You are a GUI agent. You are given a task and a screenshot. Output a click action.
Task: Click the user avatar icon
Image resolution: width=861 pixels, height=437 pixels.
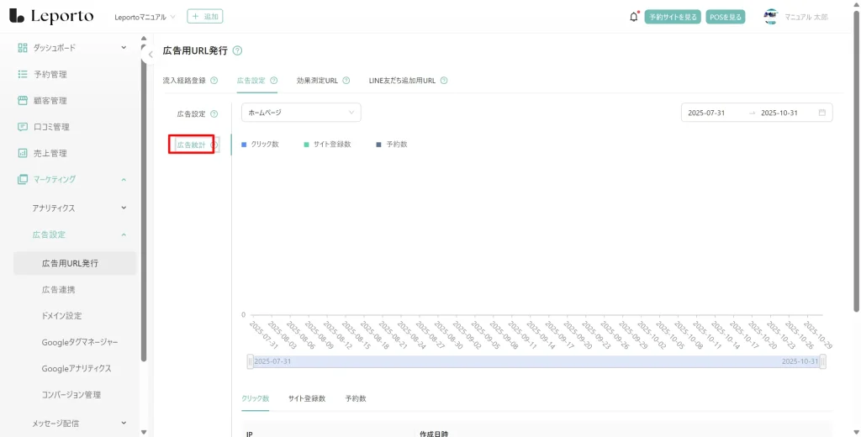(x=770, y=17)
